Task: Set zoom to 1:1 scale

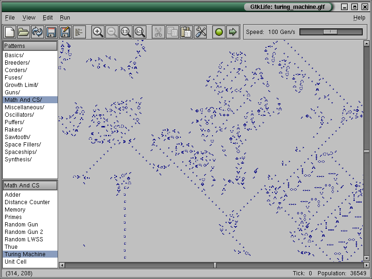Action: click(x=126, y=32)
